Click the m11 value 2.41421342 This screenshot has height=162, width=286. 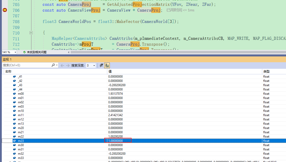[115, 115]
